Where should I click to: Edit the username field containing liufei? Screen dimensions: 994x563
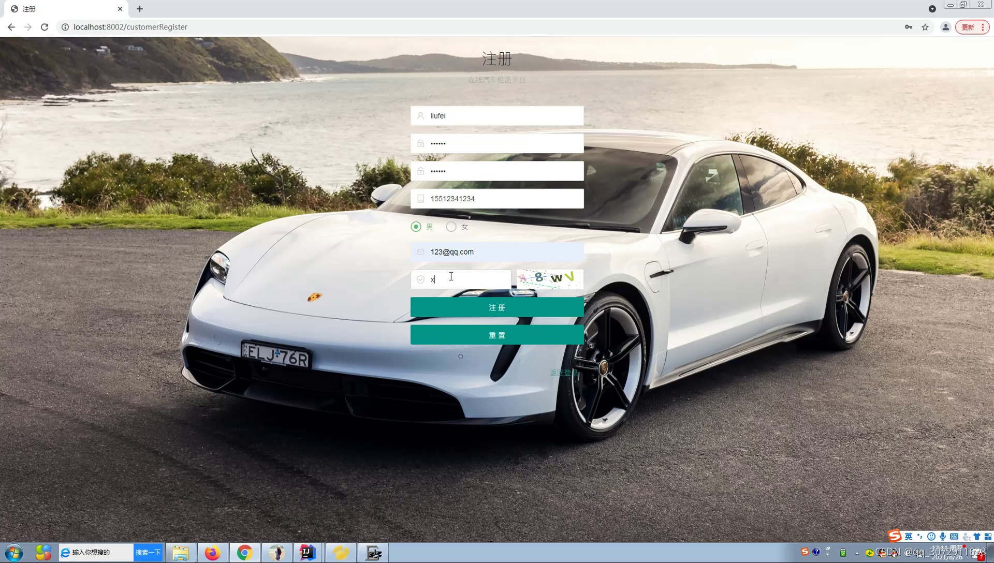pyautogui.click(x=497, y=116)
